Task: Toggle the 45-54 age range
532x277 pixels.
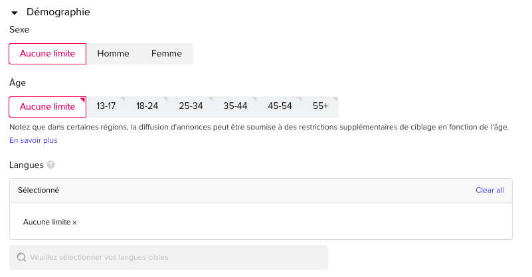Action: [x=280, y=106]
